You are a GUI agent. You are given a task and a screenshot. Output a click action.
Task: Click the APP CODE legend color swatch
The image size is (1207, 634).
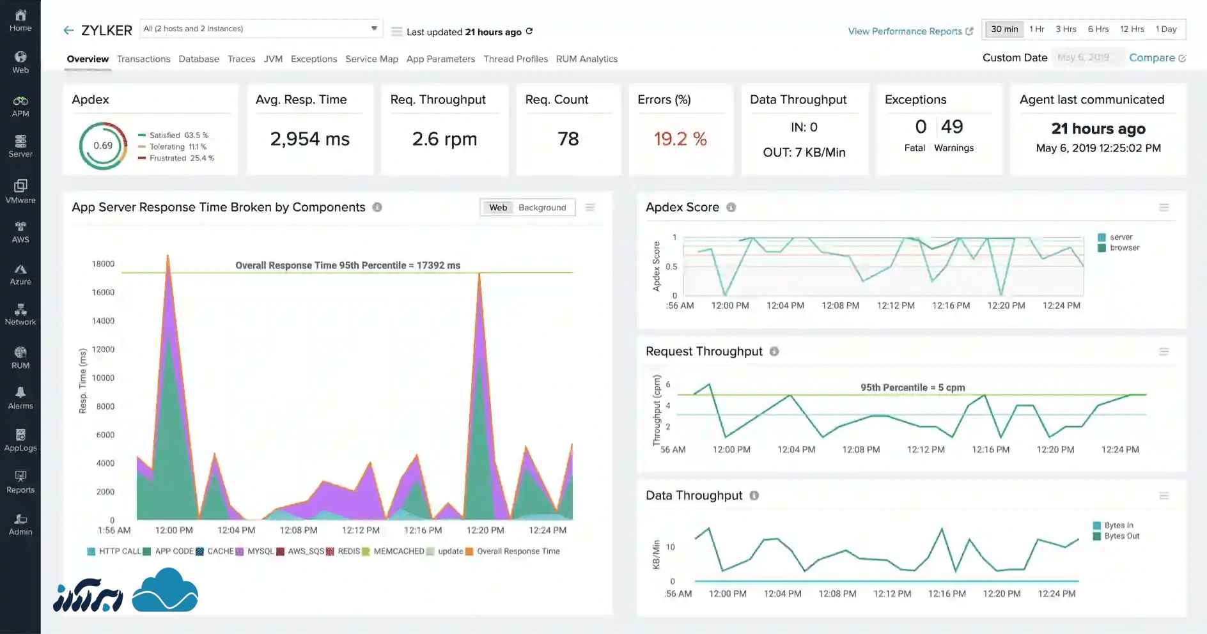pyautogui.click(x=147, y=552)
